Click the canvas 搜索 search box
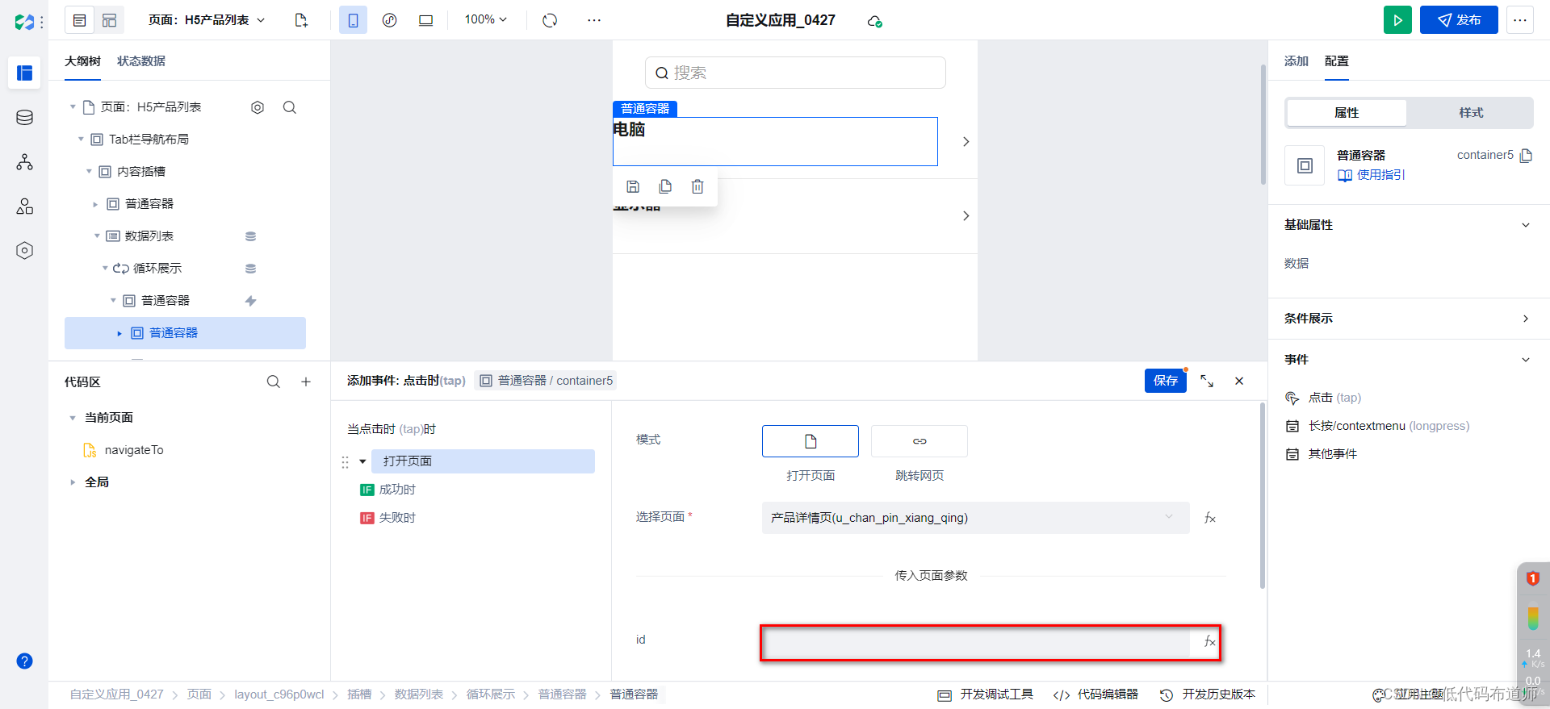The width and height of the screenshot is (1550, 709). 795,73
